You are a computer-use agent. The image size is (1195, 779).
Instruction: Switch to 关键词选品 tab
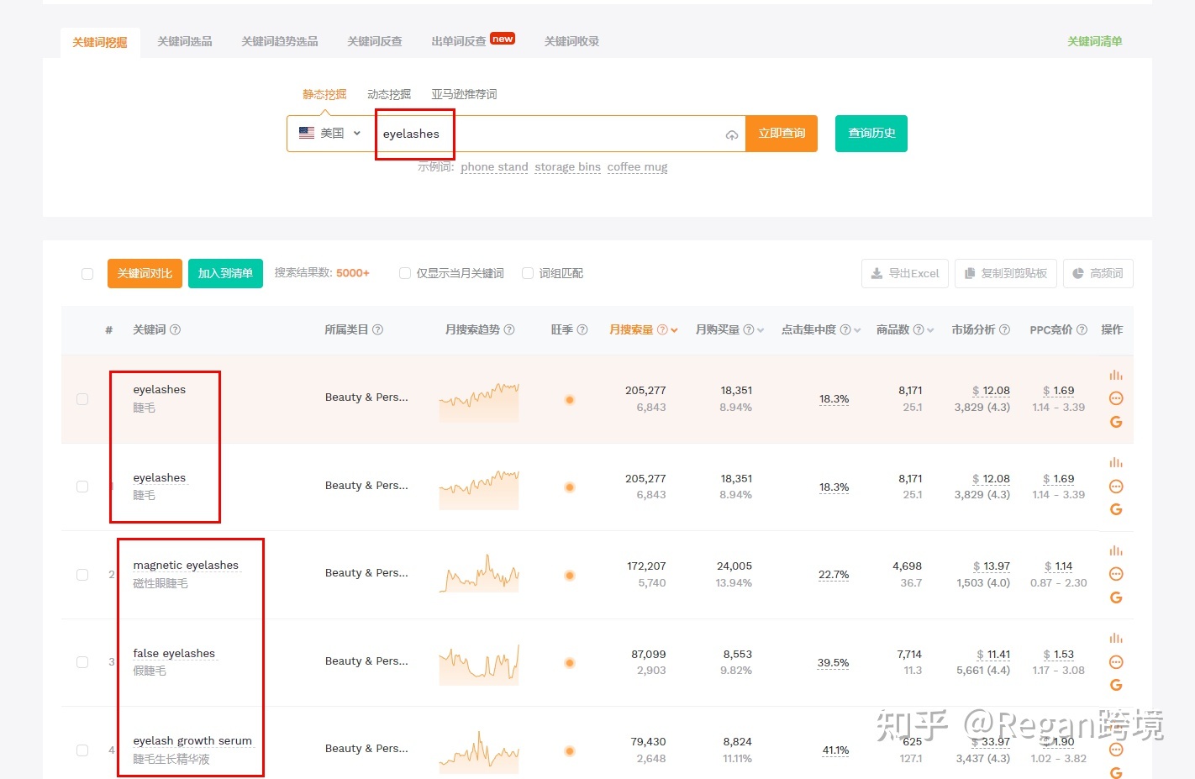click(x=185, y=41)
